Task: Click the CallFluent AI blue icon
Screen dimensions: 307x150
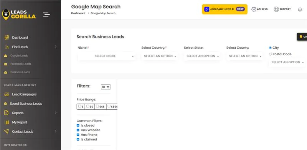Action: (x=206, y=9)
